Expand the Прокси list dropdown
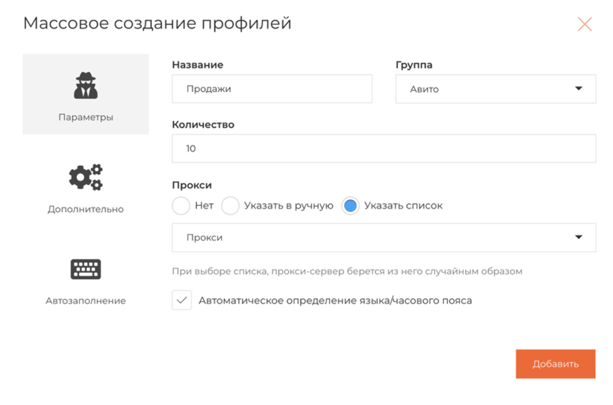Image resolution: width=613 pixels, height=405 pixels. tap(372, 238)
